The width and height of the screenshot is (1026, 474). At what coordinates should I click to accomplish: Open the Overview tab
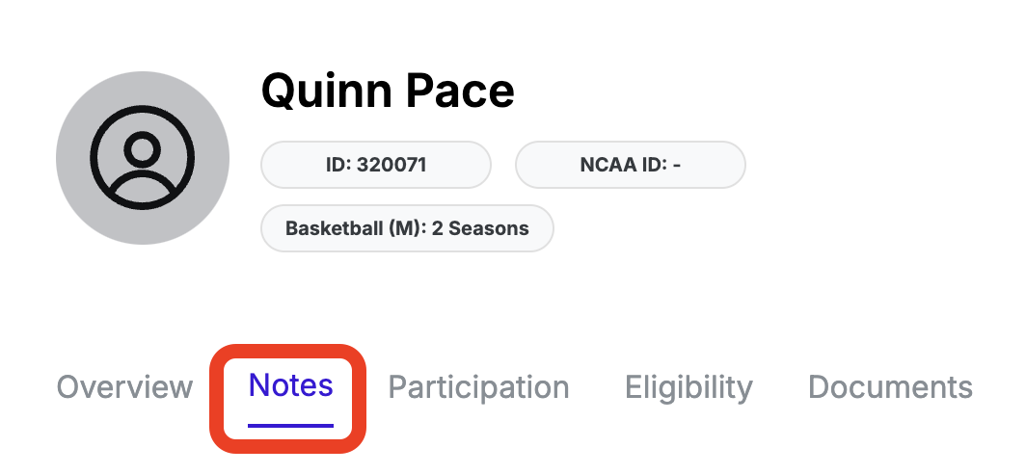[x=124, y=387]
